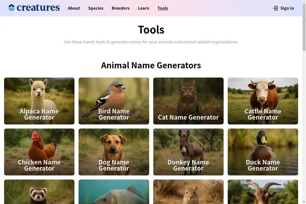
Task: Open the Alpaca Name Generator card
Action: [39, 101]
